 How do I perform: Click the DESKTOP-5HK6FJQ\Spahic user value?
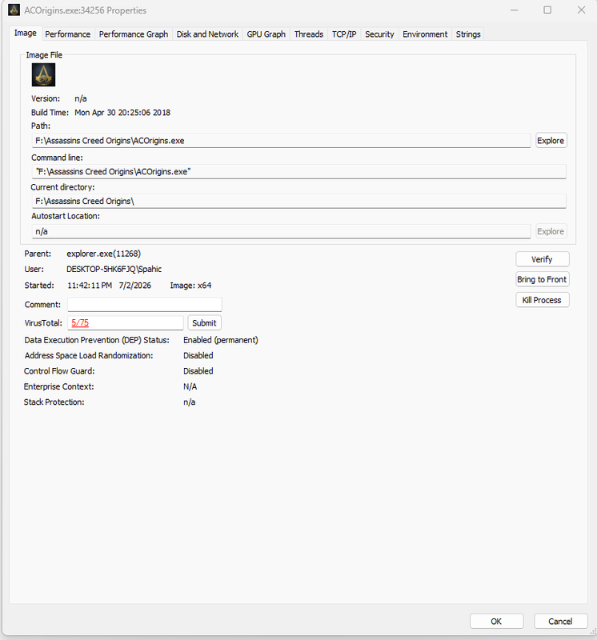click(x=114, y=270)
